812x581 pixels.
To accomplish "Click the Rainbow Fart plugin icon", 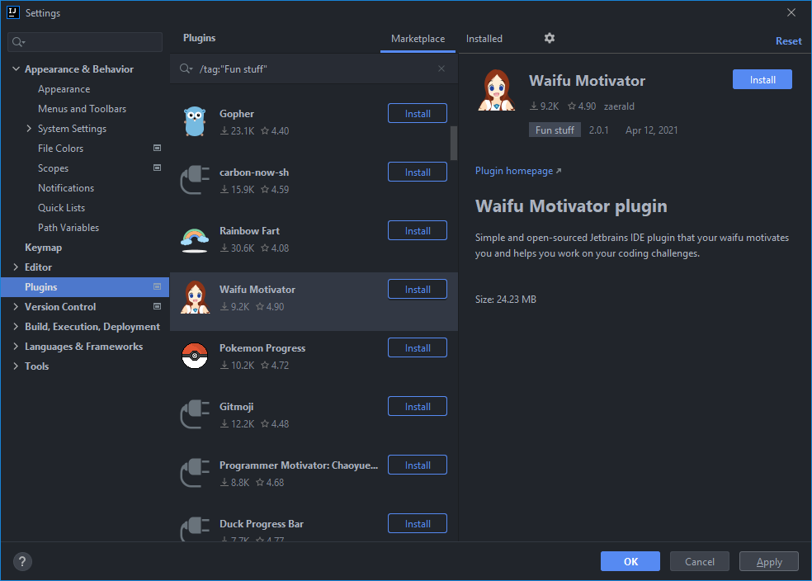I will point(195,240).
